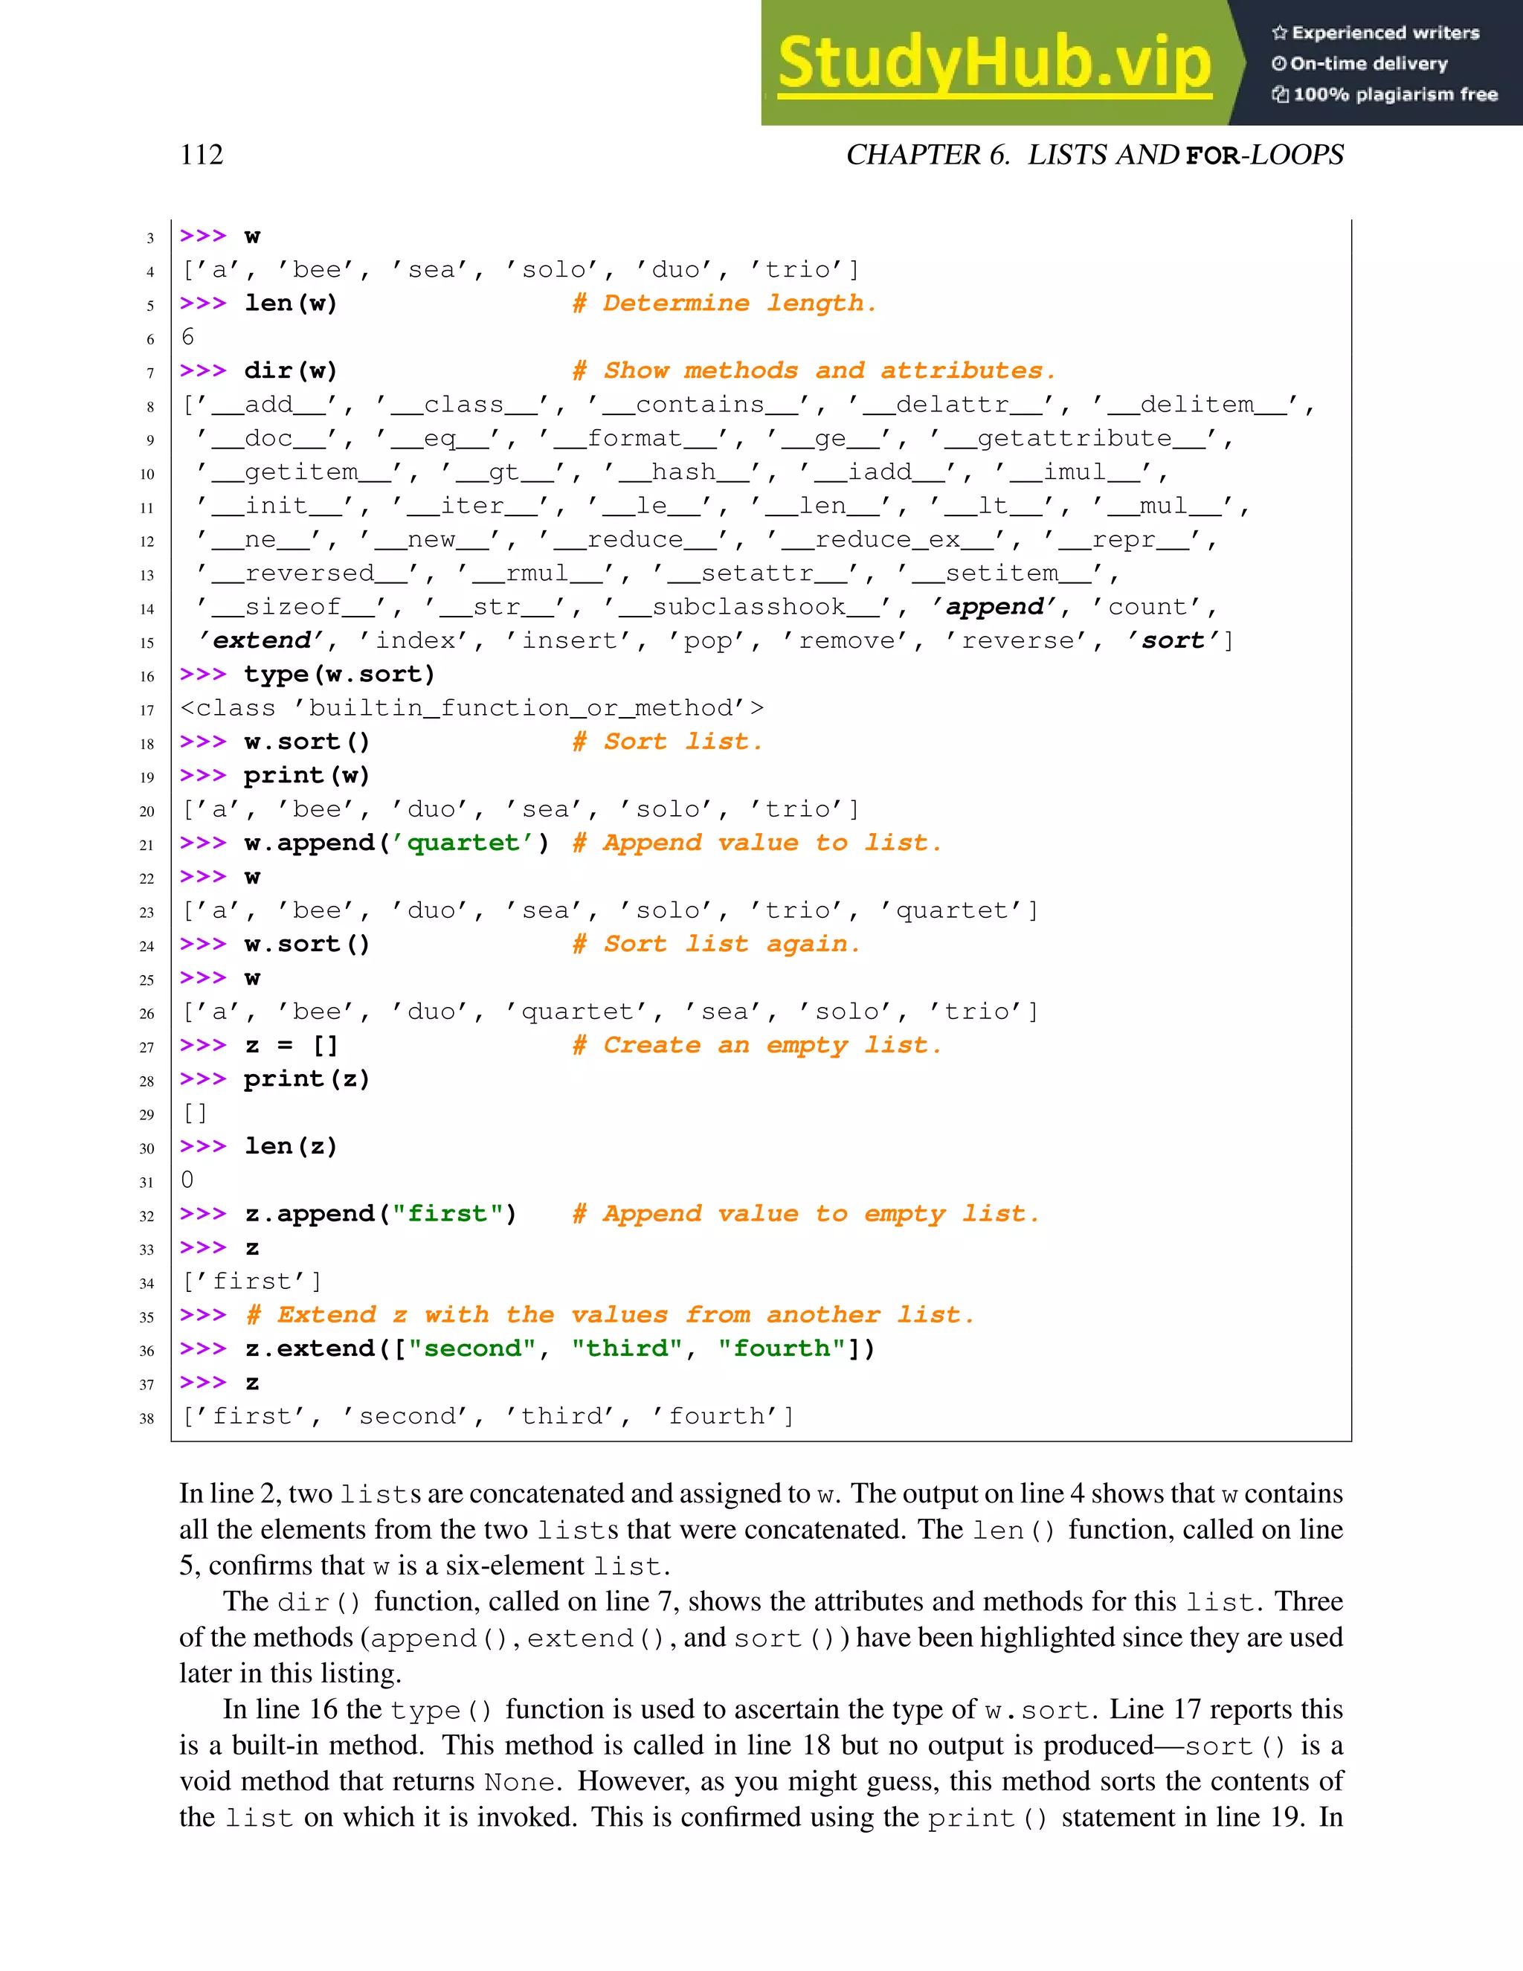Click the bold 'extend' in dir output
The width and height of the screenshot is (1523, 1971).
coord(262,640)
